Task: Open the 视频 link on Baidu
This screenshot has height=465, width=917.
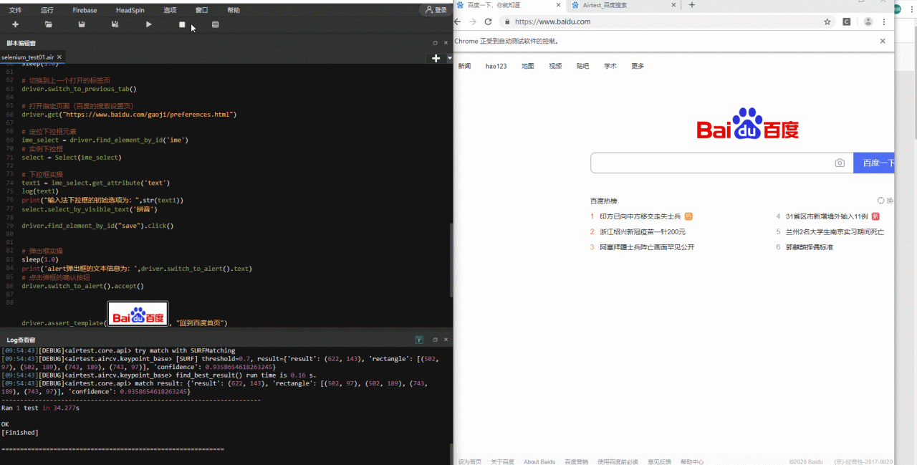Action: pos(555,66)
